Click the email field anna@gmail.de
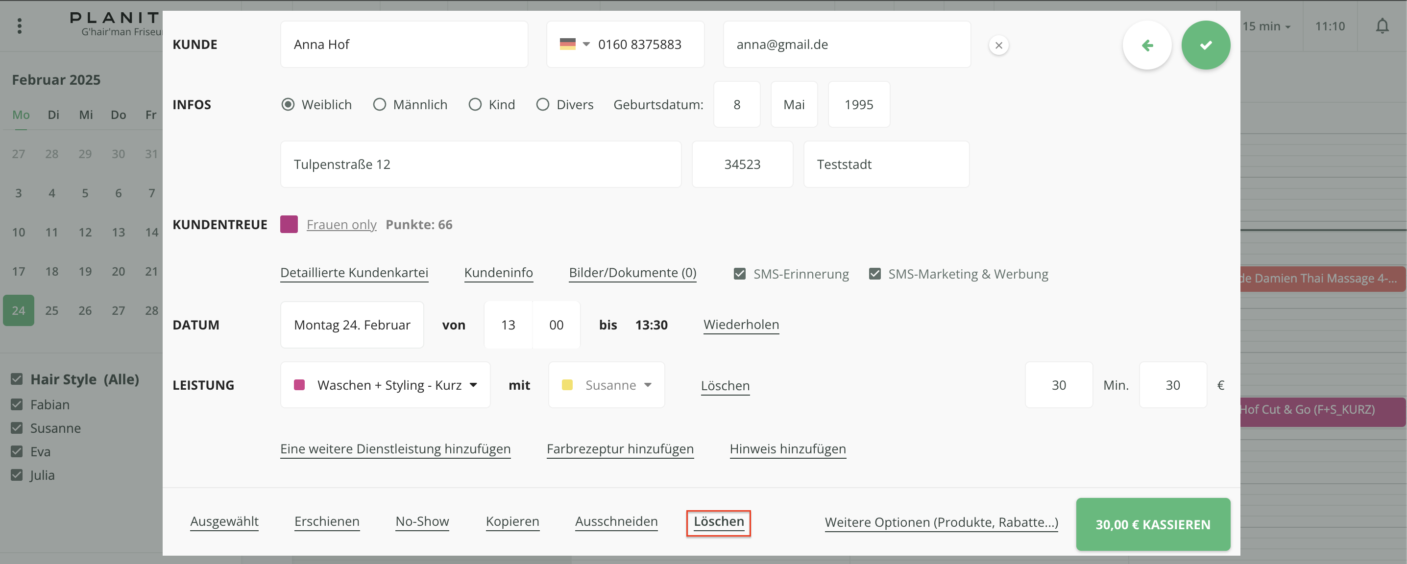 (846, 44)
